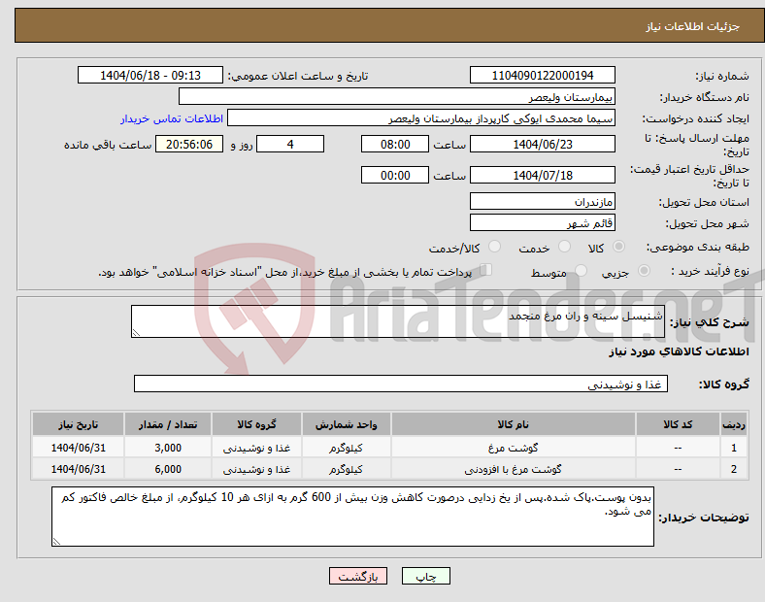The width and height of the screenshot is (765, 602).
Task: Click the تعداد / مقدار column header
Action: click(x=168, y=424)
